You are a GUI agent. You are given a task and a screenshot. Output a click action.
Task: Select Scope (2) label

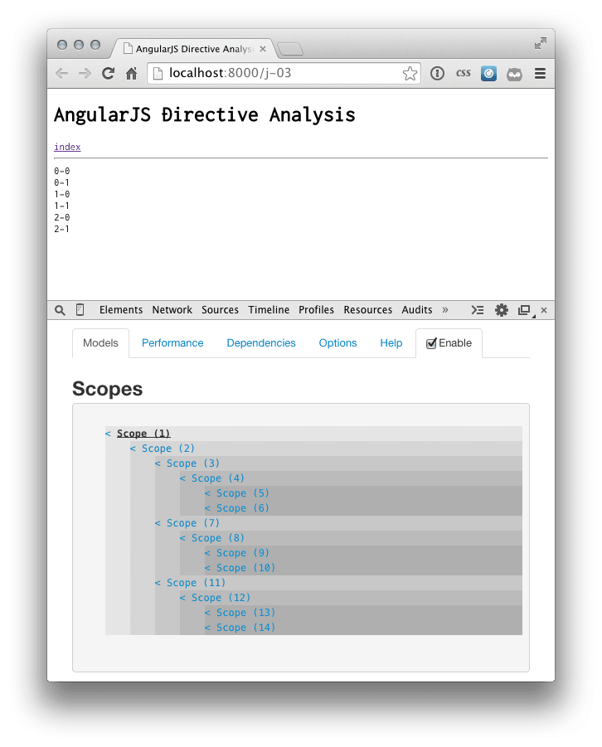168,449
